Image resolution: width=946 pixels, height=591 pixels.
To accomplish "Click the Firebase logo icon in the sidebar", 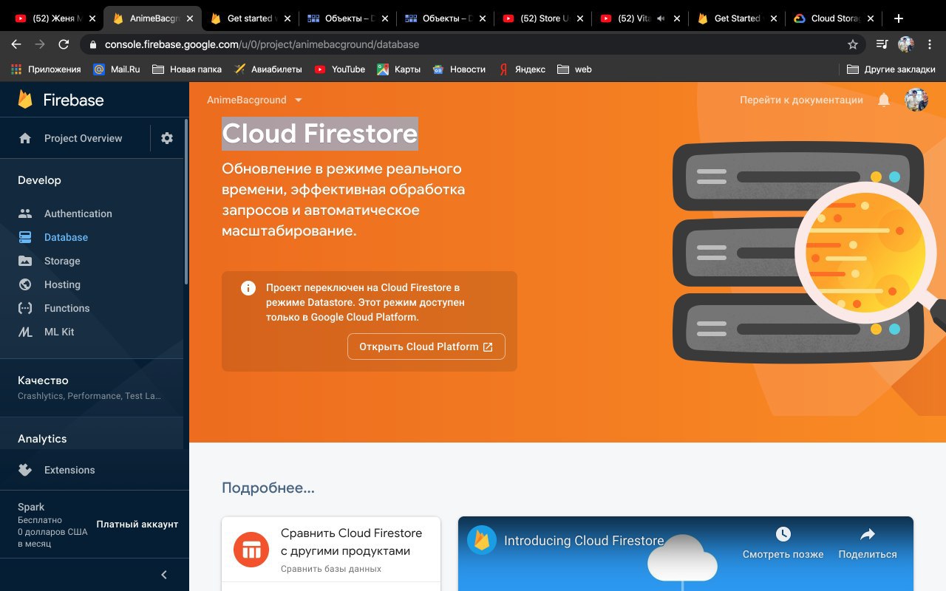I will point(25,100).
